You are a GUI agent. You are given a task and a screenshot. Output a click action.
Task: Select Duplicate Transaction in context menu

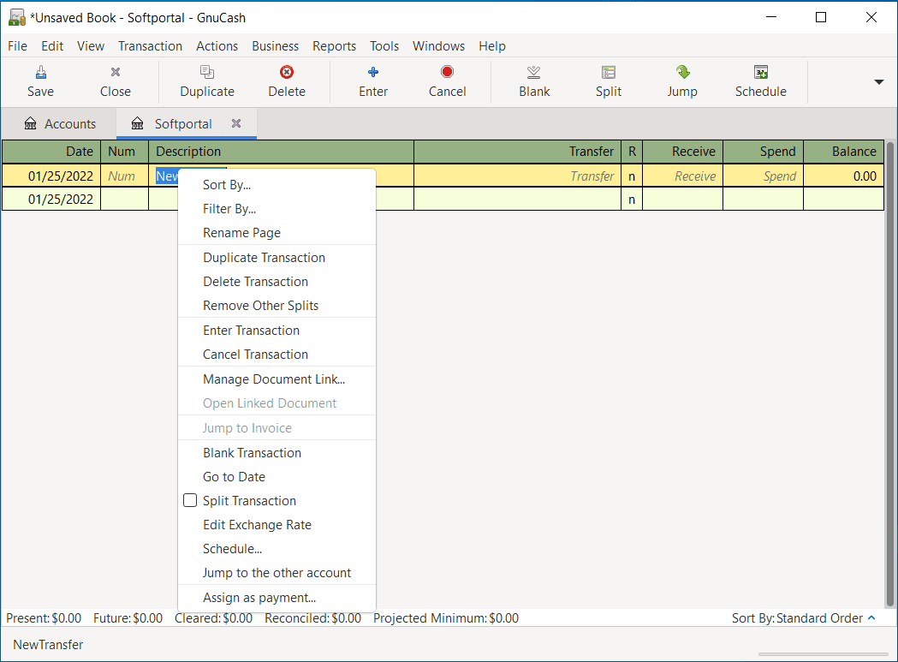pos(277,257)
